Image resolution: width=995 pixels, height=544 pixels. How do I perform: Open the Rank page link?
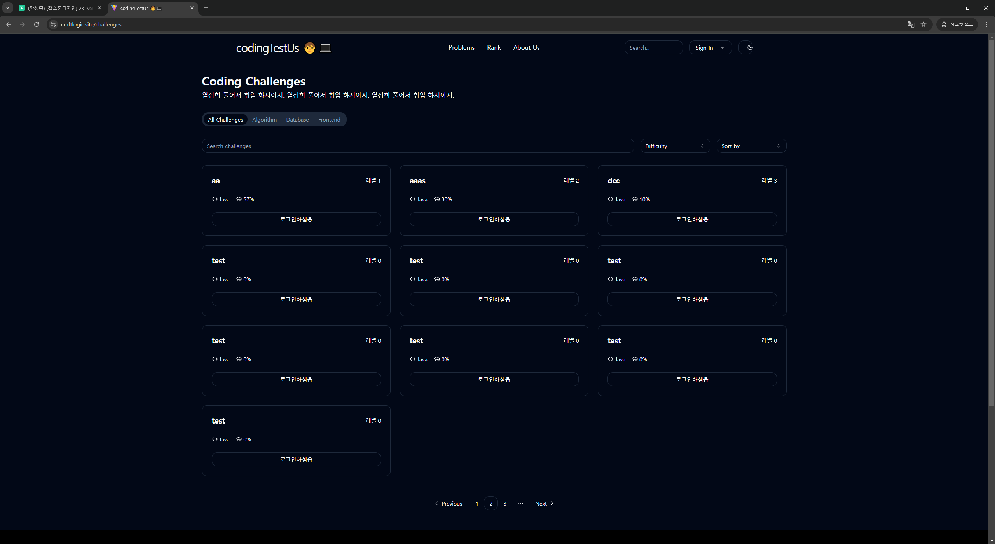pyautogui.click(x=494, y=47)
